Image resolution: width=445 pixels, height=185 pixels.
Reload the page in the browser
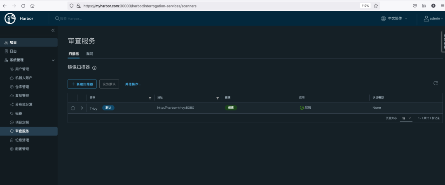(x=23, y=6)
